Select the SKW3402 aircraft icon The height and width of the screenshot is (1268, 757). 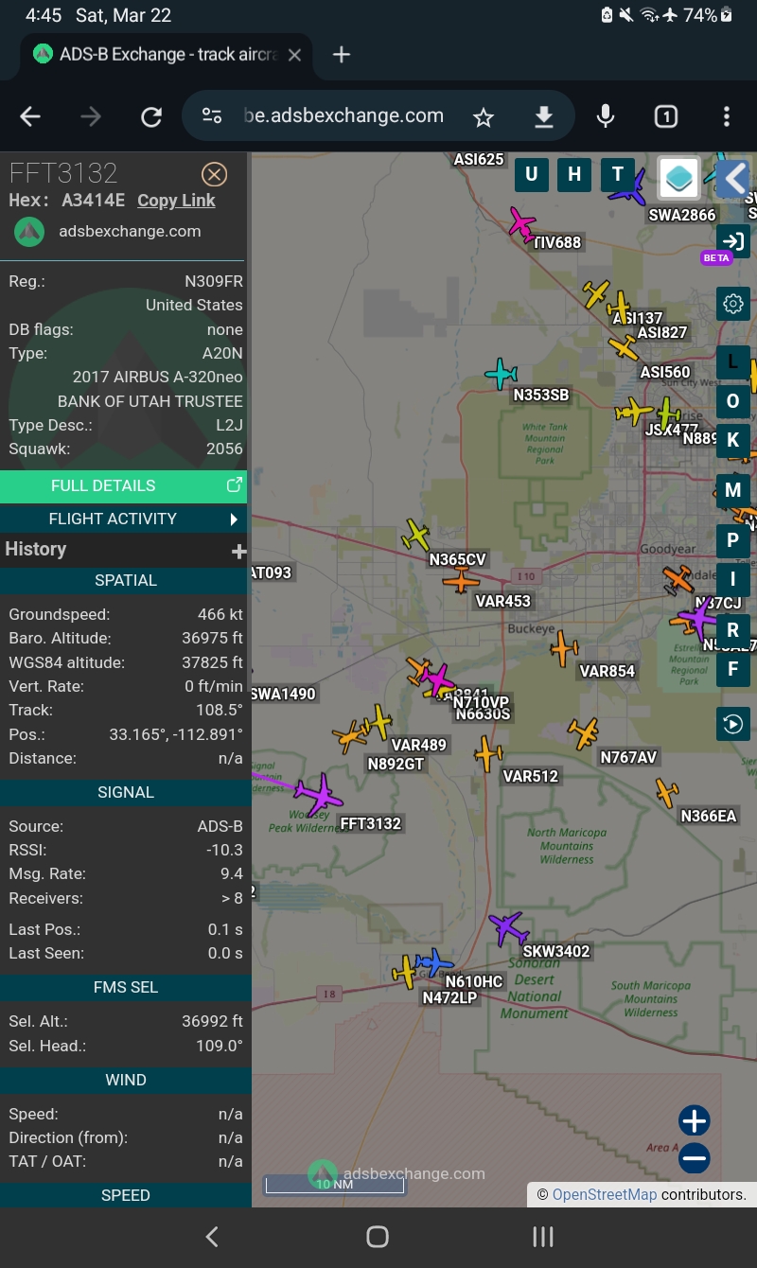tap(509, 927)
